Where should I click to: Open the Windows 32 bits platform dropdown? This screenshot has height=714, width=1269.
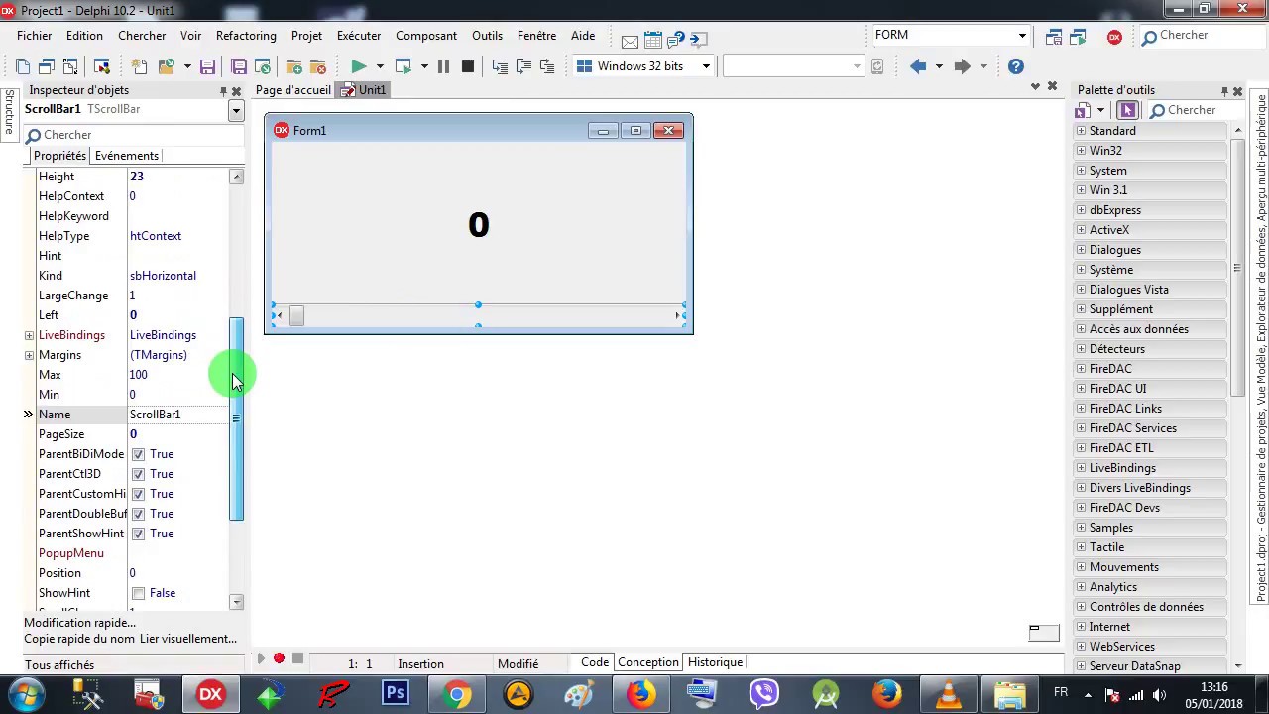[x=706, y=66]
